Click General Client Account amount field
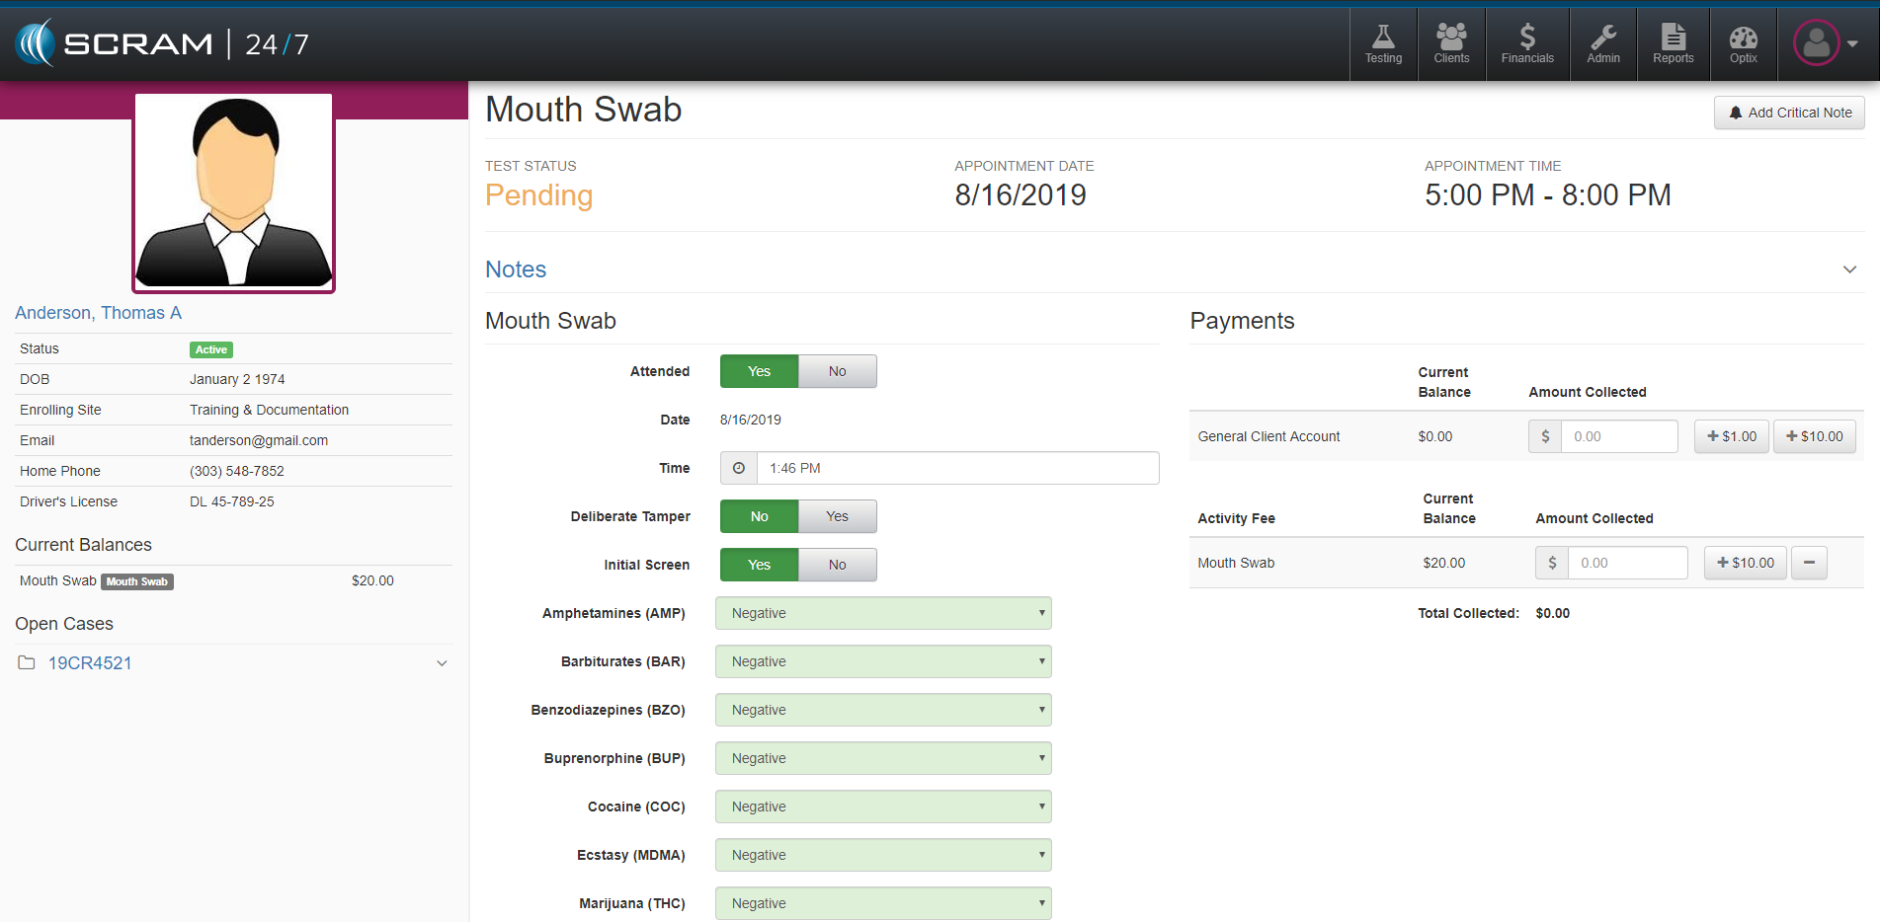The width and height of the screenshot is (1880, 922). [1618, 436]
